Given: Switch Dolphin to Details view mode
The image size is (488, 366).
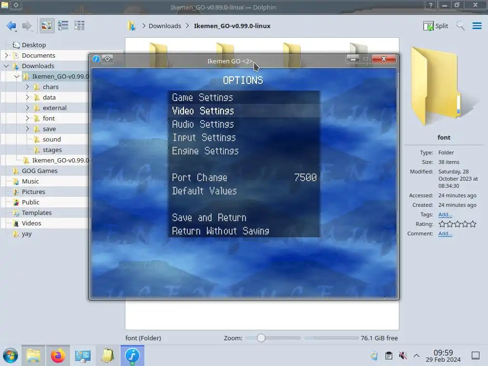Looking at the screenshot, I should (x=80, y=26).
